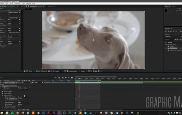Click the current time indicator in timeline
182x115 pixels.
click(x=79, y=78)
